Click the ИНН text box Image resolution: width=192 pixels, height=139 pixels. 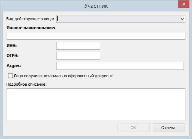(78, 46)
